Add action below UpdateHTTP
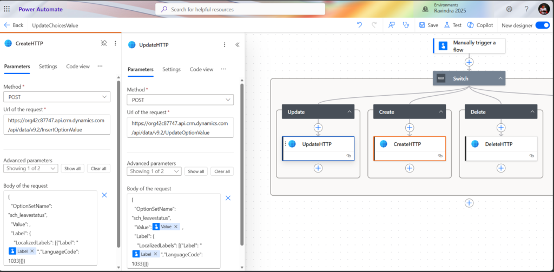Viewport: 554px width, 272px height. click(x=318, y=168)
